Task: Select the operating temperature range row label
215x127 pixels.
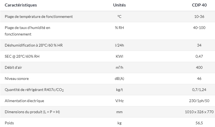Action: click(39, 17)
